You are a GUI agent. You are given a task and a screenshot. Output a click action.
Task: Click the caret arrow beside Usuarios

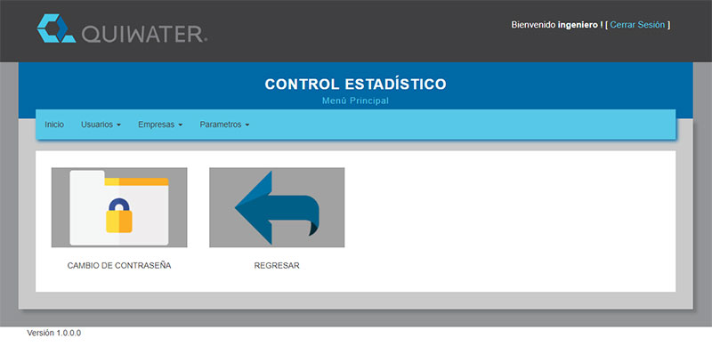(118, 125)
